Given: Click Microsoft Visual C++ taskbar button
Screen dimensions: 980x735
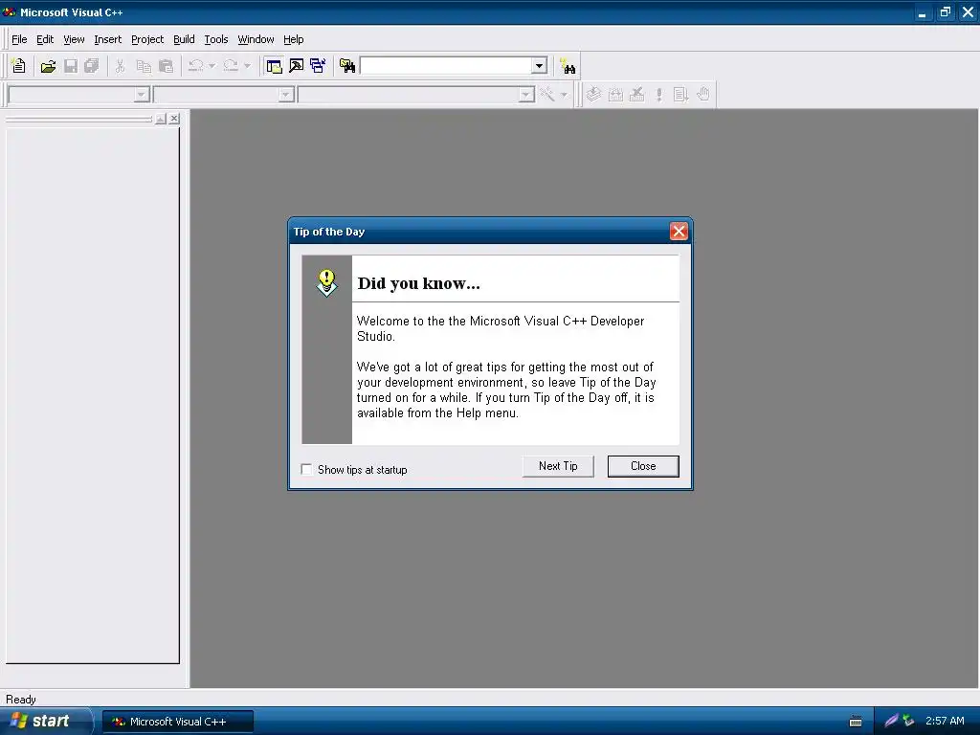Looking at the screenshot, I should click(x=178, y=722).
